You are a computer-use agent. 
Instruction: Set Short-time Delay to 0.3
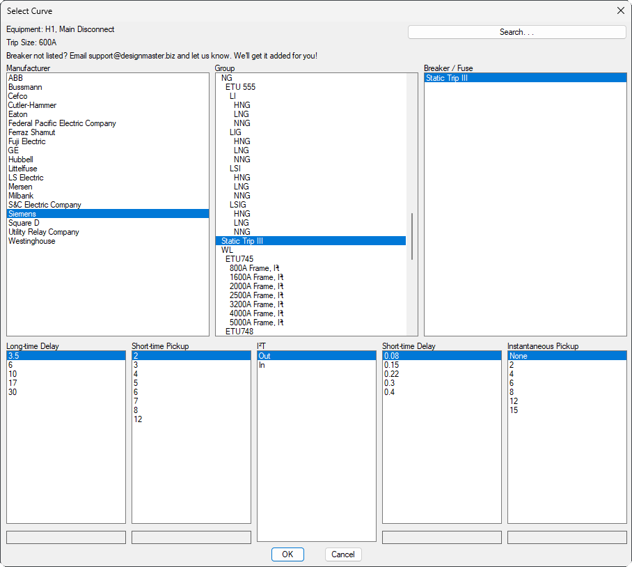point(442,383)
